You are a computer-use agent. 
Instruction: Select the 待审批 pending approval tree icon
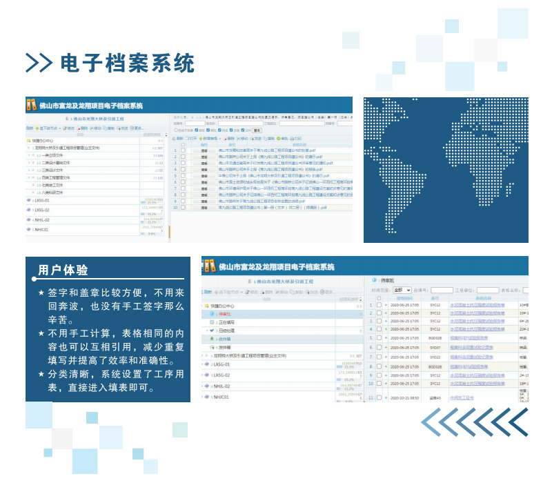213,314
